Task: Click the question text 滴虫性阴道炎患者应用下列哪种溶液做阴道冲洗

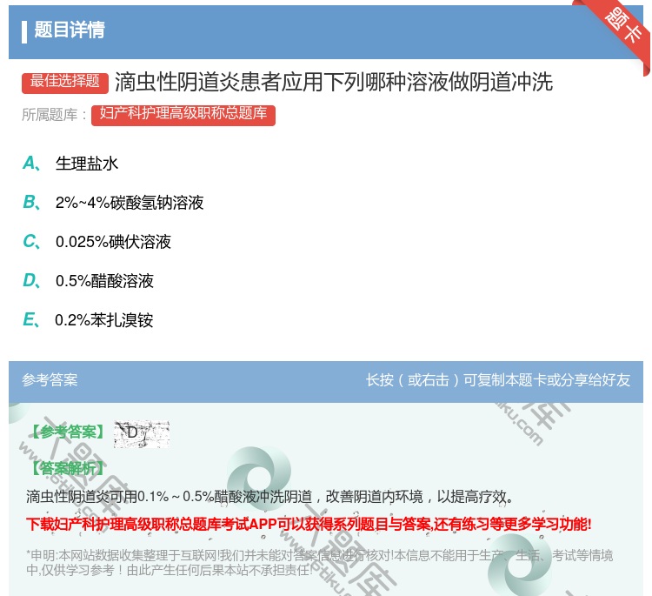Action: coord(334,82)
